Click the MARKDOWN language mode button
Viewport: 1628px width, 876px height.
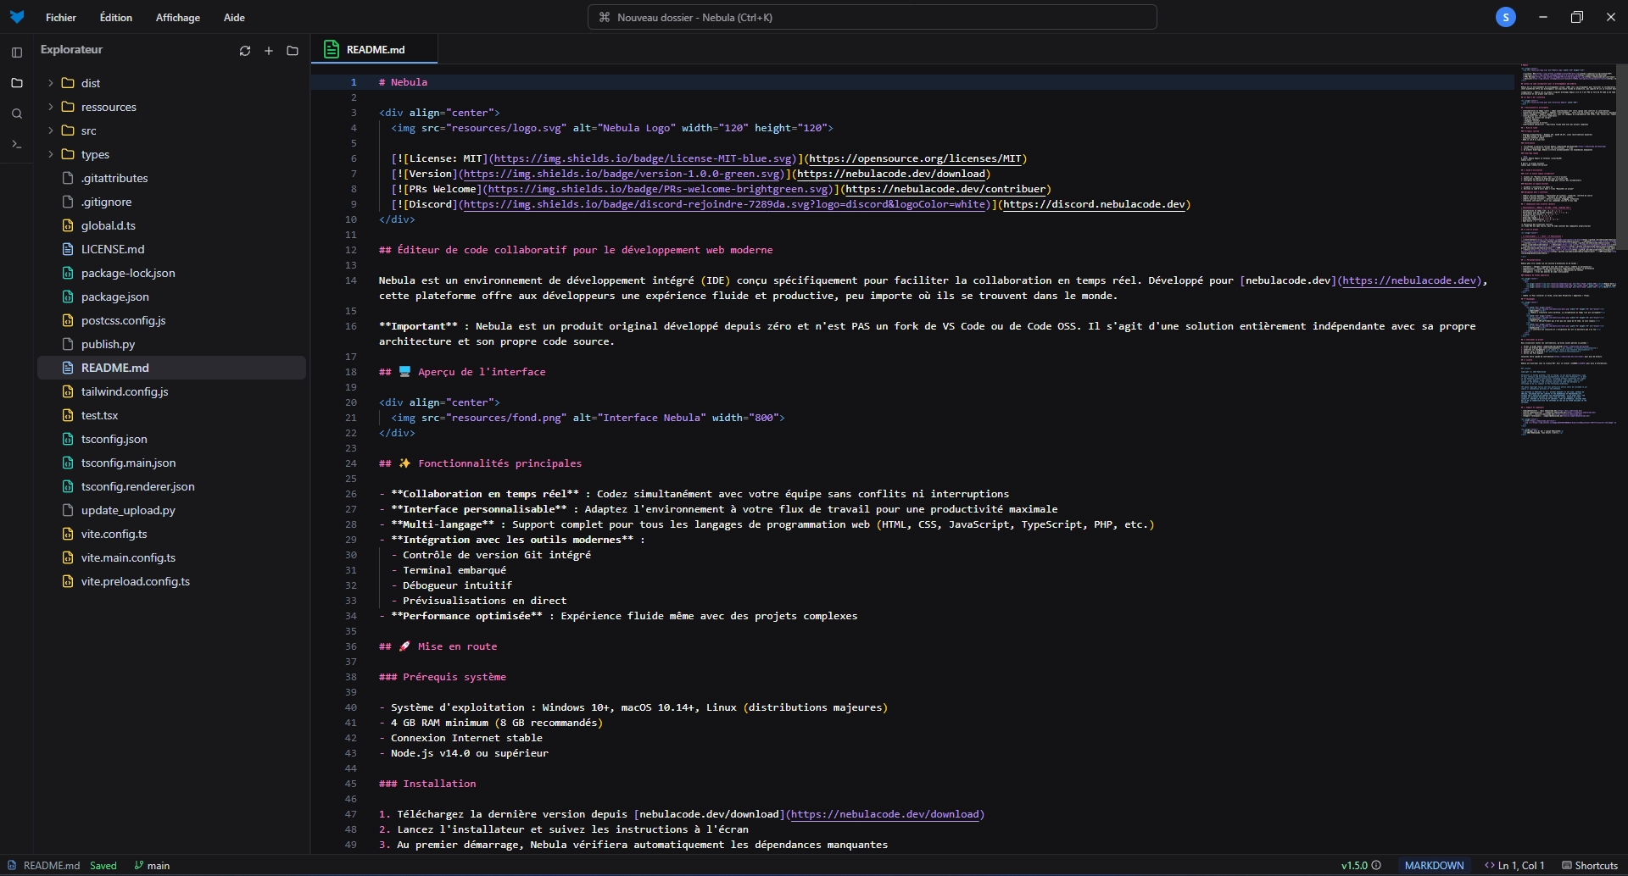(1434, 865)
